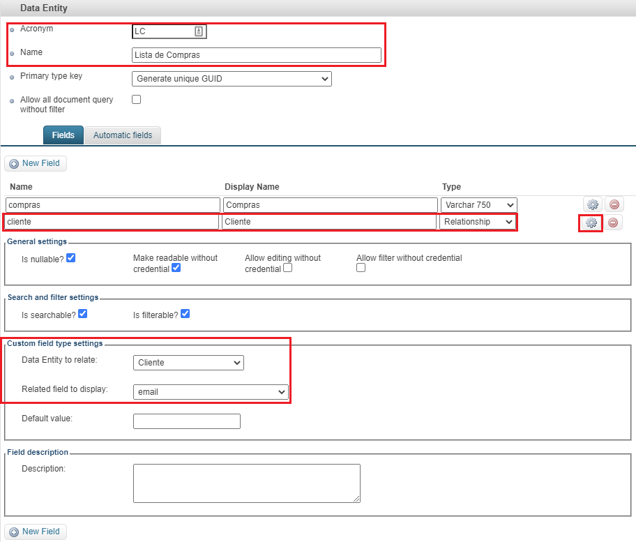Check Allow filter without credential
Viewport: 636px width, 542px height.
point(361,268)
